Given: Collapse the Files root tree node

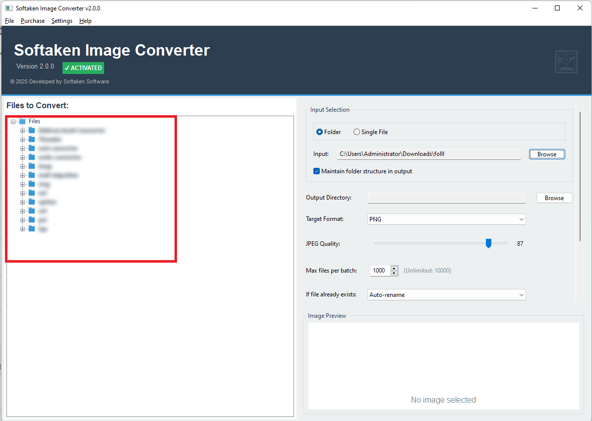Looking at the screenshot, I should [13, 122].
